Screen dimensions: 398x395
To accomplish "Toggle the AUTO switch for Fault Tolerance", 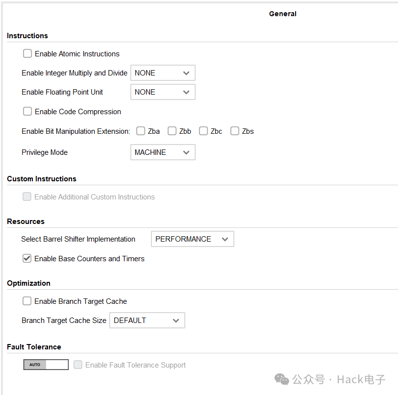I will pyautogui.click(x=46, y=365).
